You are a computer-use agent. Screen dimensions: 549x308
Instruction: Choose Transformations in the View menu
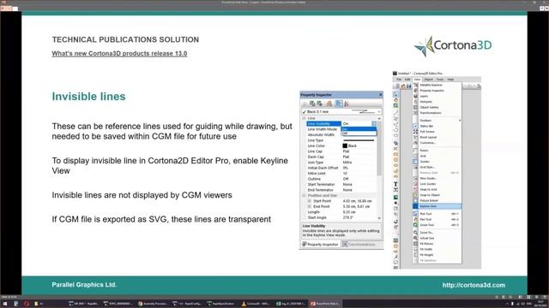pyautogui.click(x=437, y=113)
